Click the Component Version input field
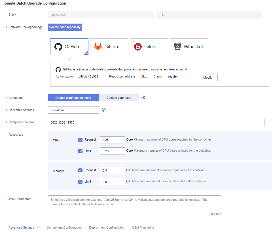 156,122
